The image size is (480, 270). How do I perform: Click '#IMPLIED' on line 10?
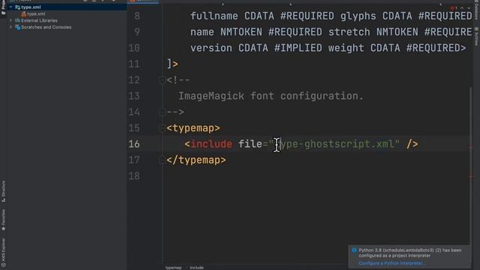tap(298, 48)
